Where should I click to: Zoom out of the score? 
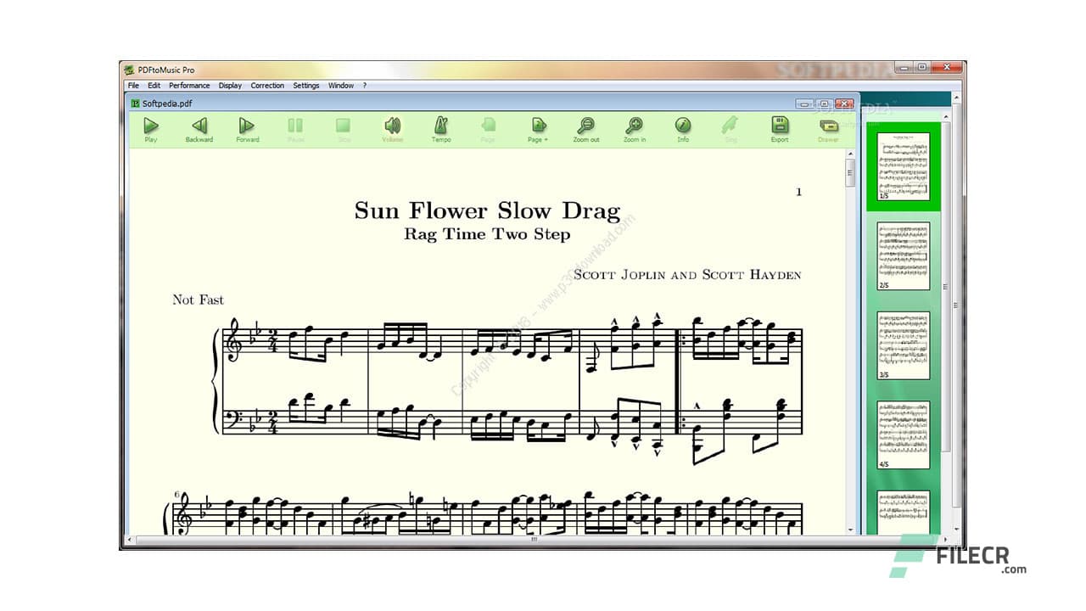[x=585, y=127]
